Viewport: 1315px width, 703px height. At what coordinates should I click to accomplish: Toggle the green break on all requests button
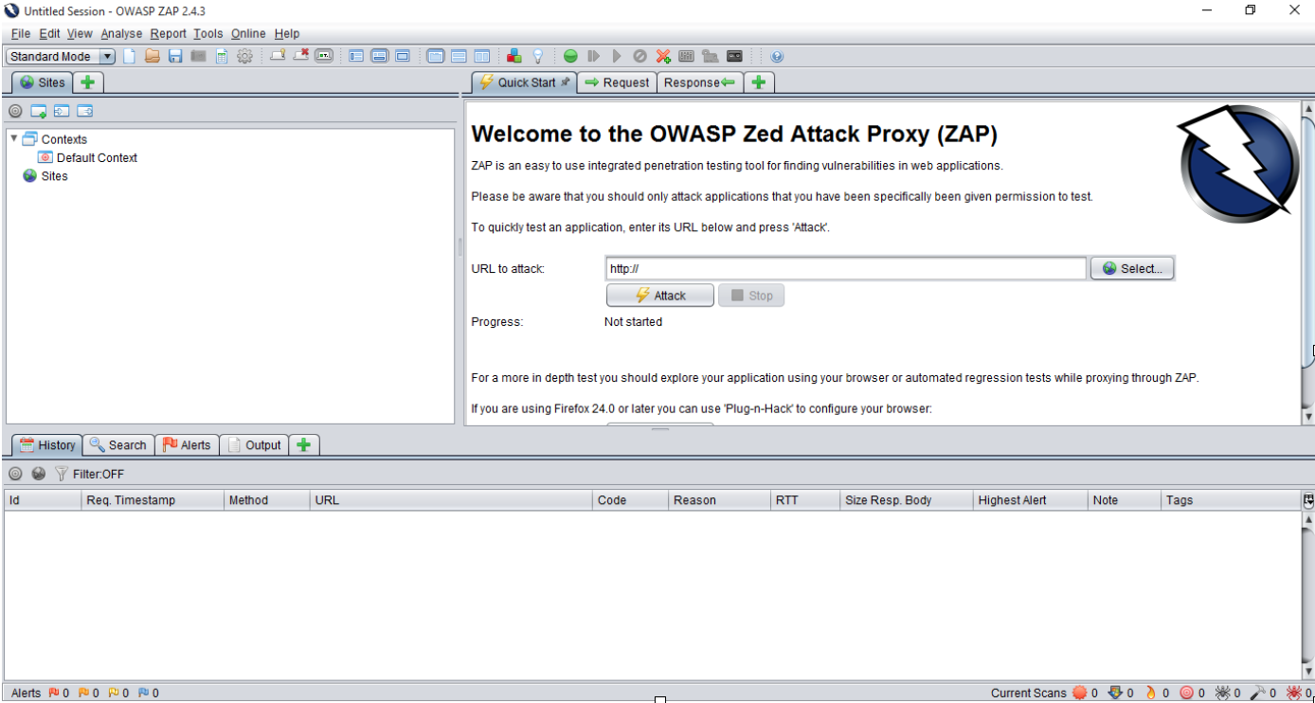(570, 57)
